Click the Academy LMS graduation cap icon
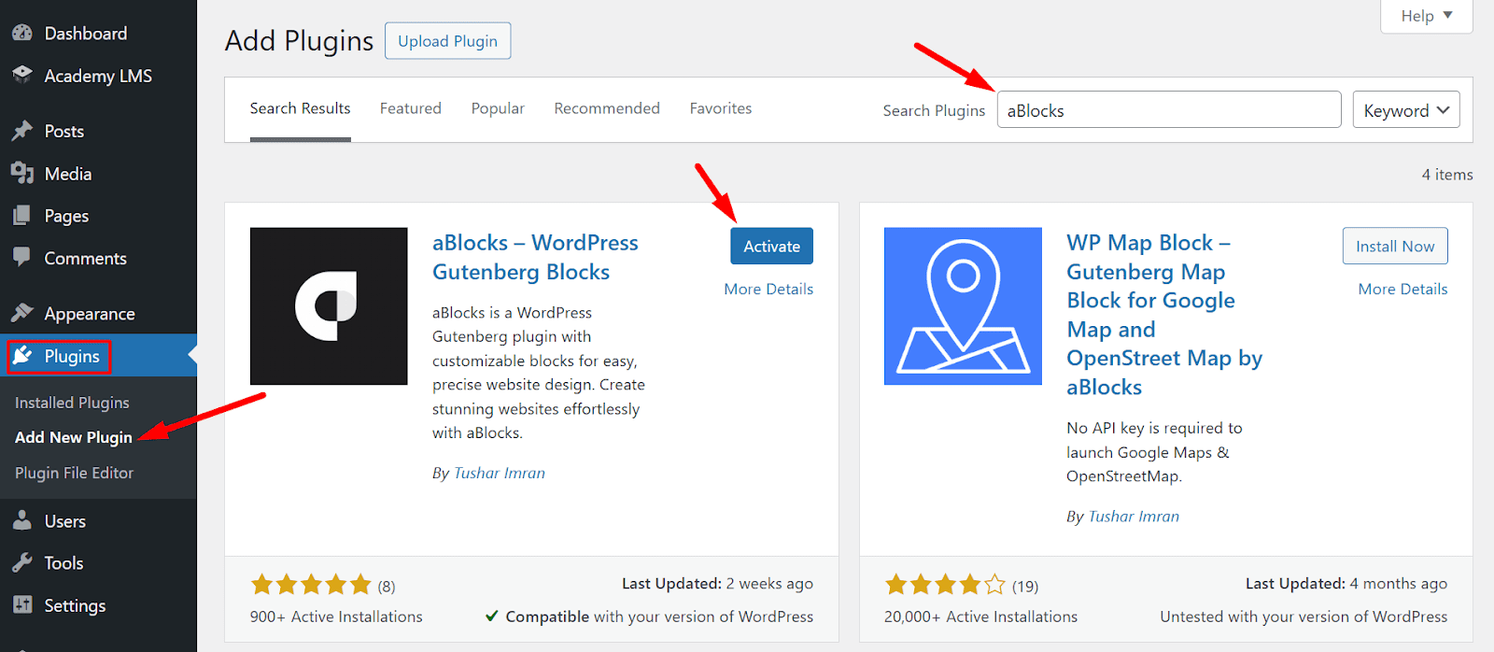The image size is (1494, 652). pos(22,74)
